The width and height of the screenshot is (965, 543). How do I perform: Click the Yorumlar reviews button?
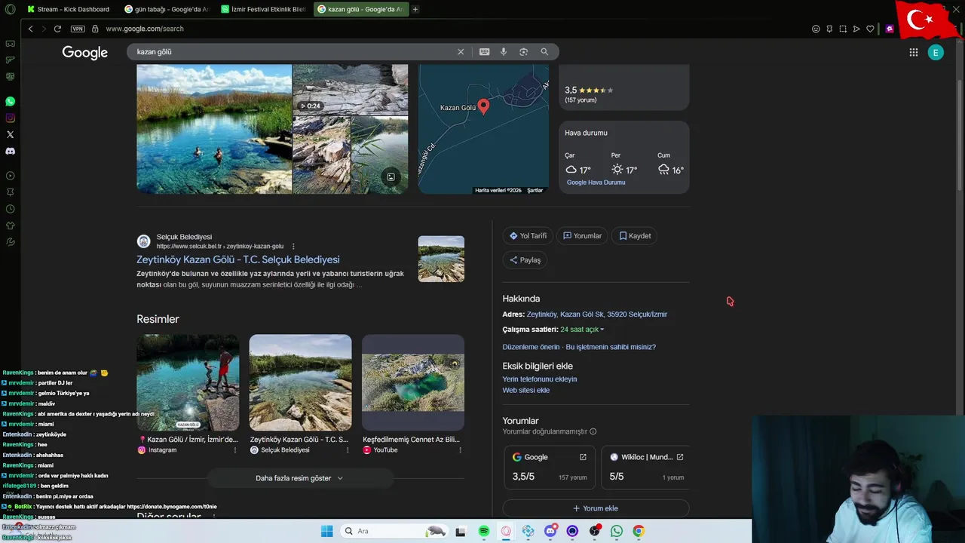pos(582,236)
